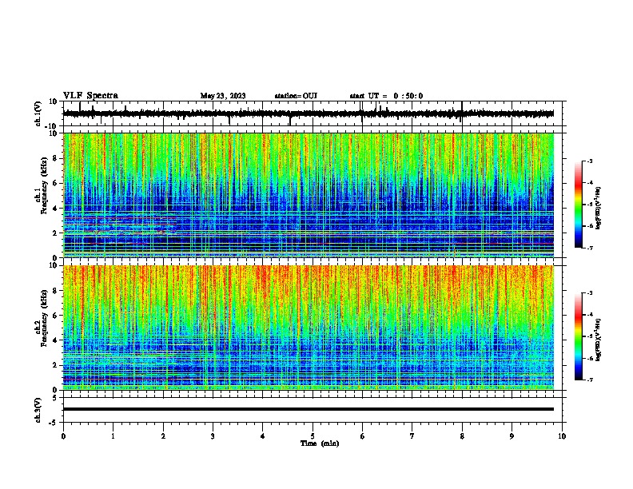Click the ch.1 color bar "log(PSD)" label
This screenshot has height=489, width=633.
[x=598, y=208]
